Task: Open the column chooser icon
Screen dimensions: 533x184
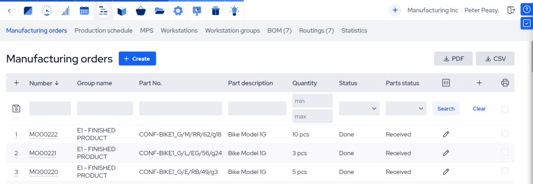Action: [446, 83]
